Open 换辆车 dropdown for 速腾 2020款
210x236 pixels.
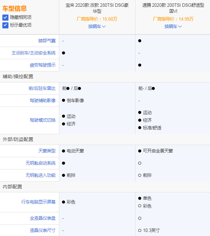[173, 26]
